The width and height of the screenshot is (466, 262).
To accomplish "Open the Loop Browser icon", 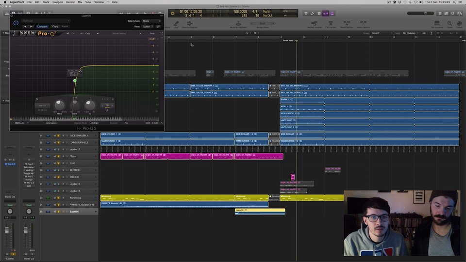I will (x=452, y=14).
